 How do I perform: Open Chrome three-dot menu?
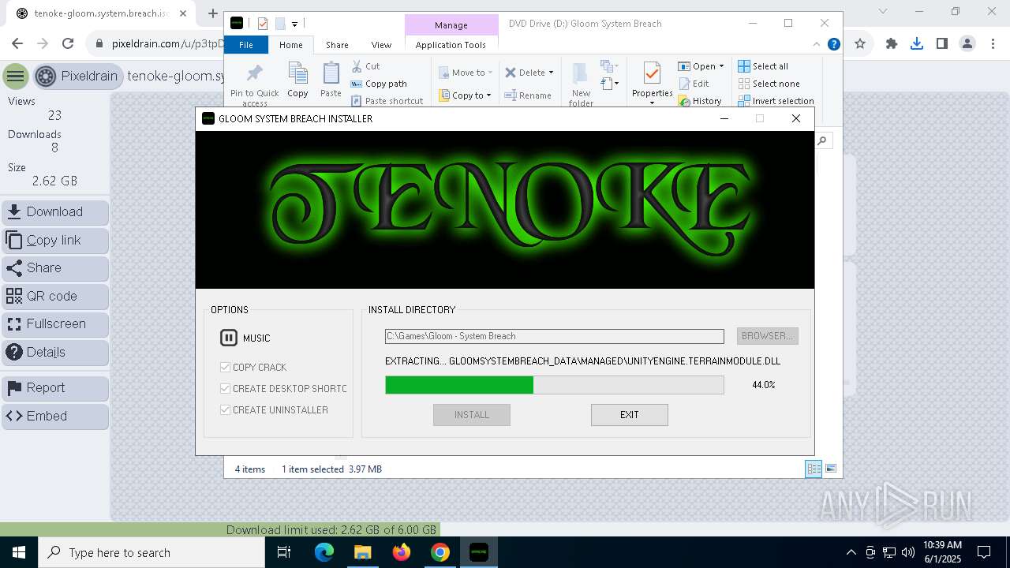pos(993,44)
